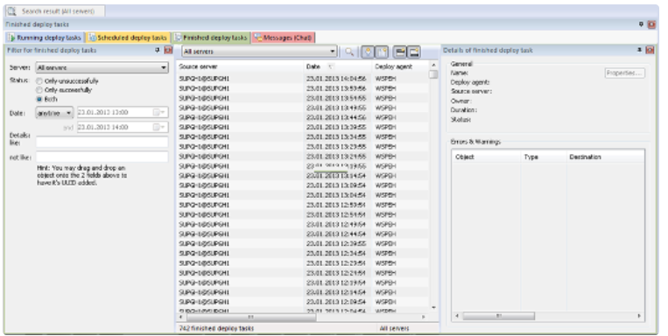Image resolution: width=668 pixels, height=336 pixels.
Task: Select the task row dated 23.01.2013 13:29:55
Action: (x=303, y=146)
